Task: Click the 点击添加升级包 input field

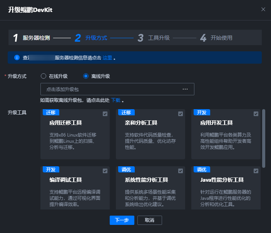Action: click(x=117, y=89)
